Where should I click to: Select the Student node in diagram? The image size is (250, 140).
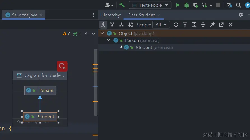coord(40,117)
